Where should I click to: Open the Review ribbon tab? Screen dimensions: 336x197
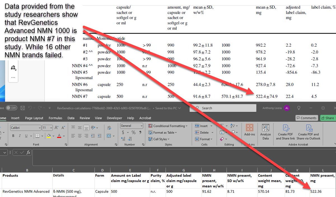pos(85,118)
